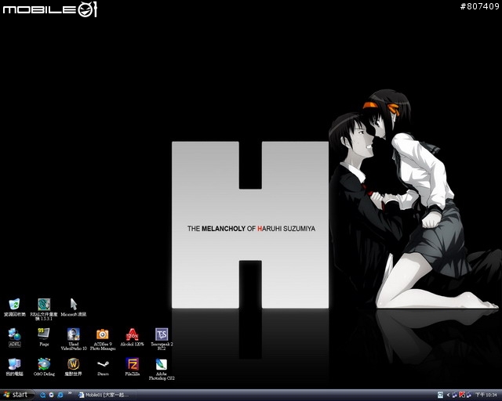This screenshot has width=502, height=401.
Task: Select the ACDSee 9 Photo Manager icon
Action: coord(103,334)
